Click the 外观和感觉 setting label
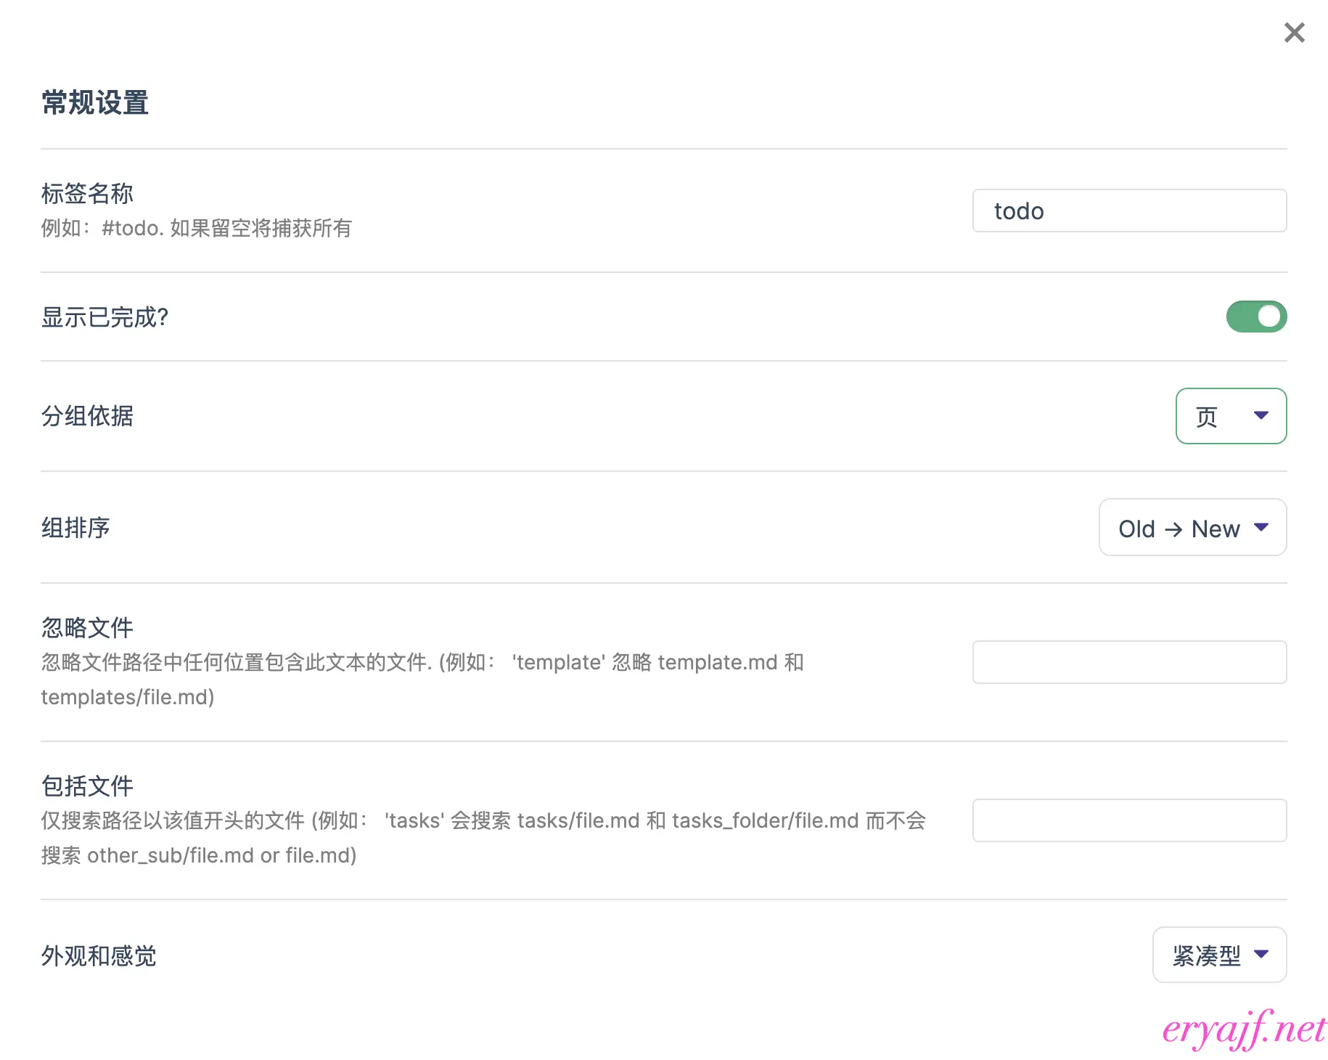1328x1060 pixels. [x=99, y=956]
